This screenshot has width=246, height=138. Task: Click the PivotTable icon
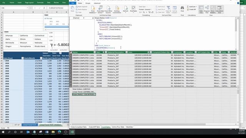point(133,9)
